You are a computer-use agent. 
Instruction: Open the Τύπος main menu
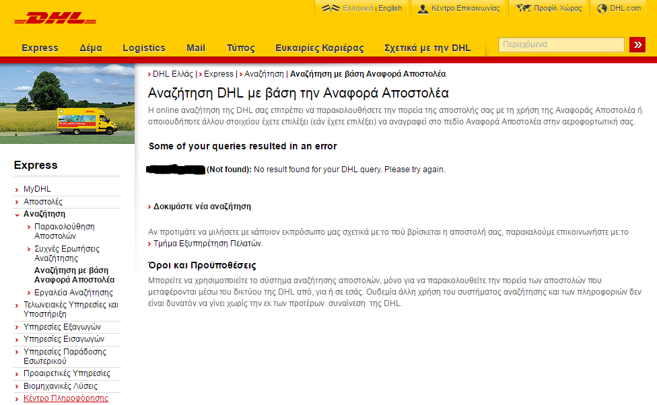pyautogui.click(x=240, y=48)
